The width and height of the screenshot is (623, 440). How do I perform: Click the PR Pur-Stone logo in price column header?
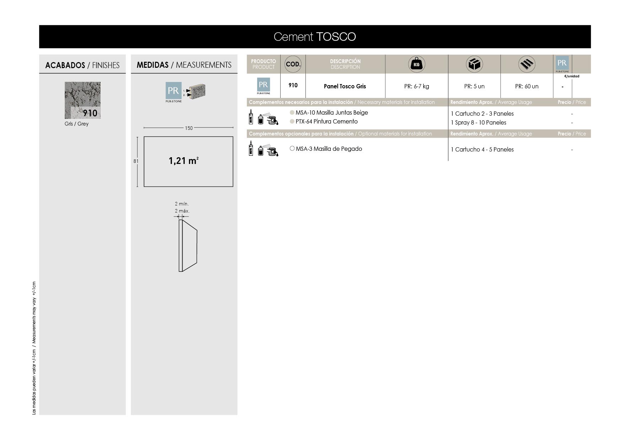(x=562, y=64)
